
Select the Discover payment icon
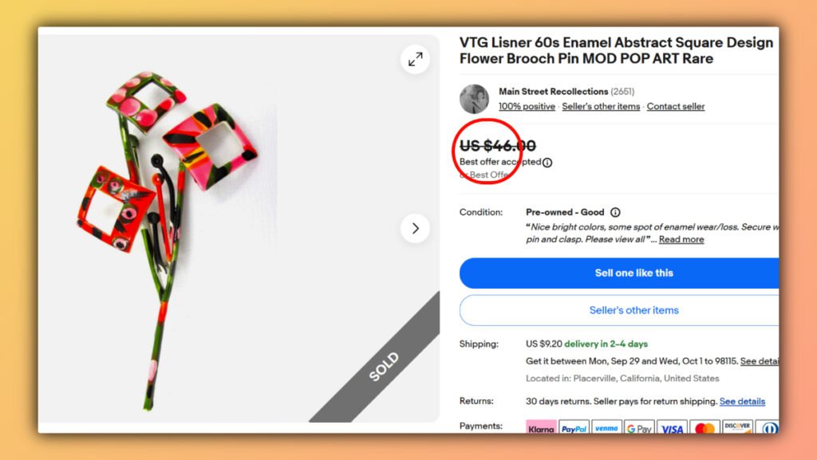[x=738, y=427]
